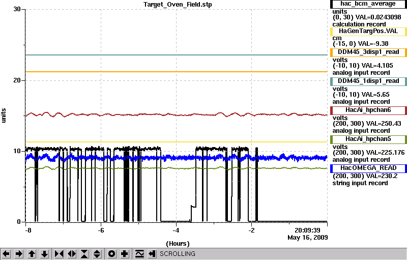The height and width of the screenshot is (260, 407).
Task: Click the (Hours) x-axis label
Action: (x=178, y=244)
